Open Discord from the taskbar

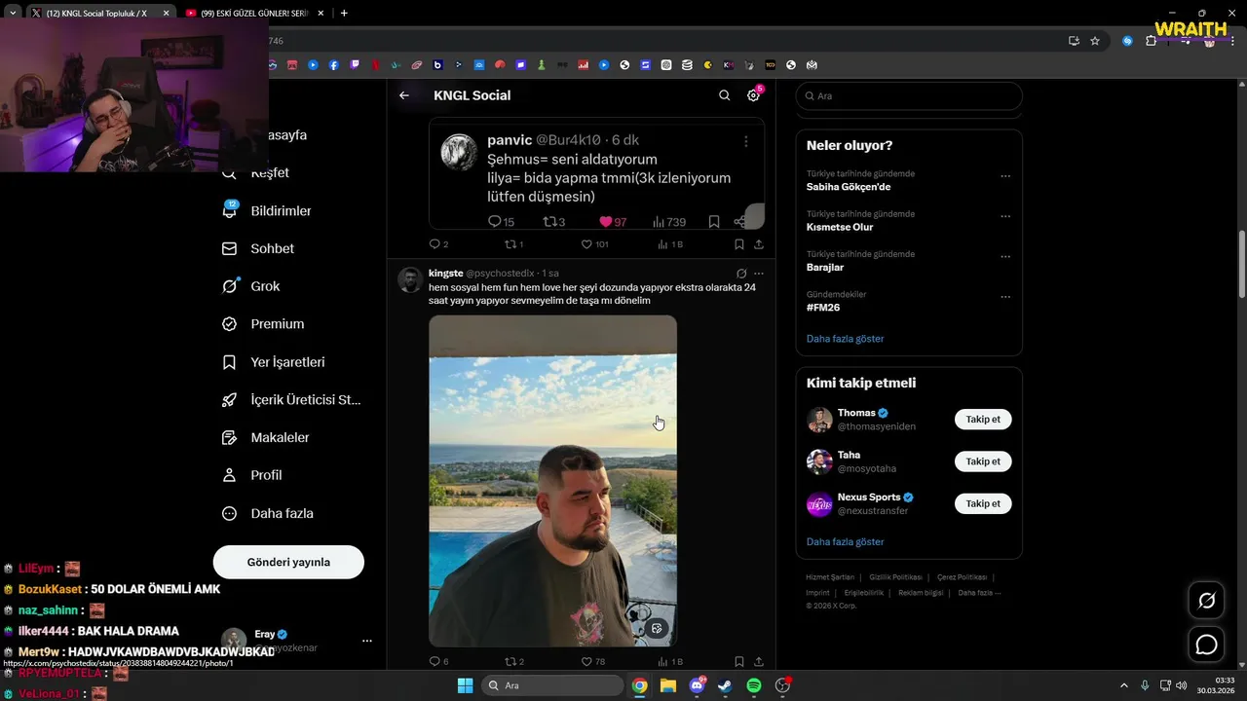pyautogui.click(x=697, y=685)
